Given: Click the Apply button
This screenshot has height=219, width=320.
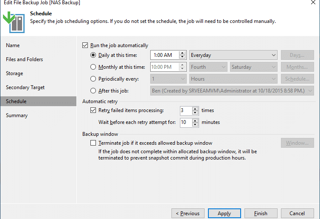Looking at the screenshot, I should (x=224, y=213).
